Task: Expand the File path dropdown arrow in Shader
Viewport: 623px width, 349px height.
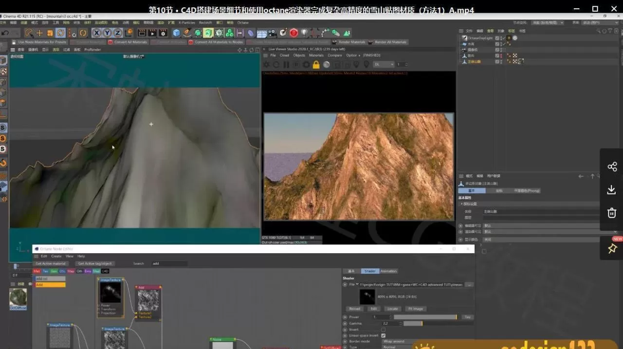Action: pos(357,284)
